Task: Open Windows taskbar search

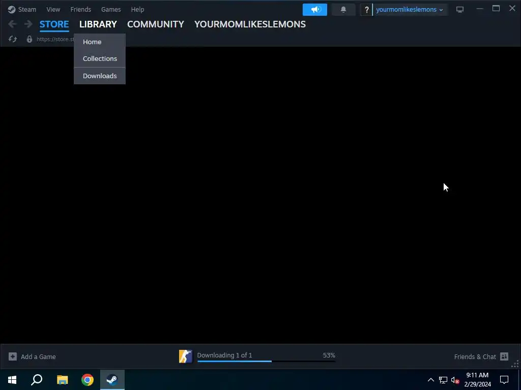Action: [x=37, y=380]
